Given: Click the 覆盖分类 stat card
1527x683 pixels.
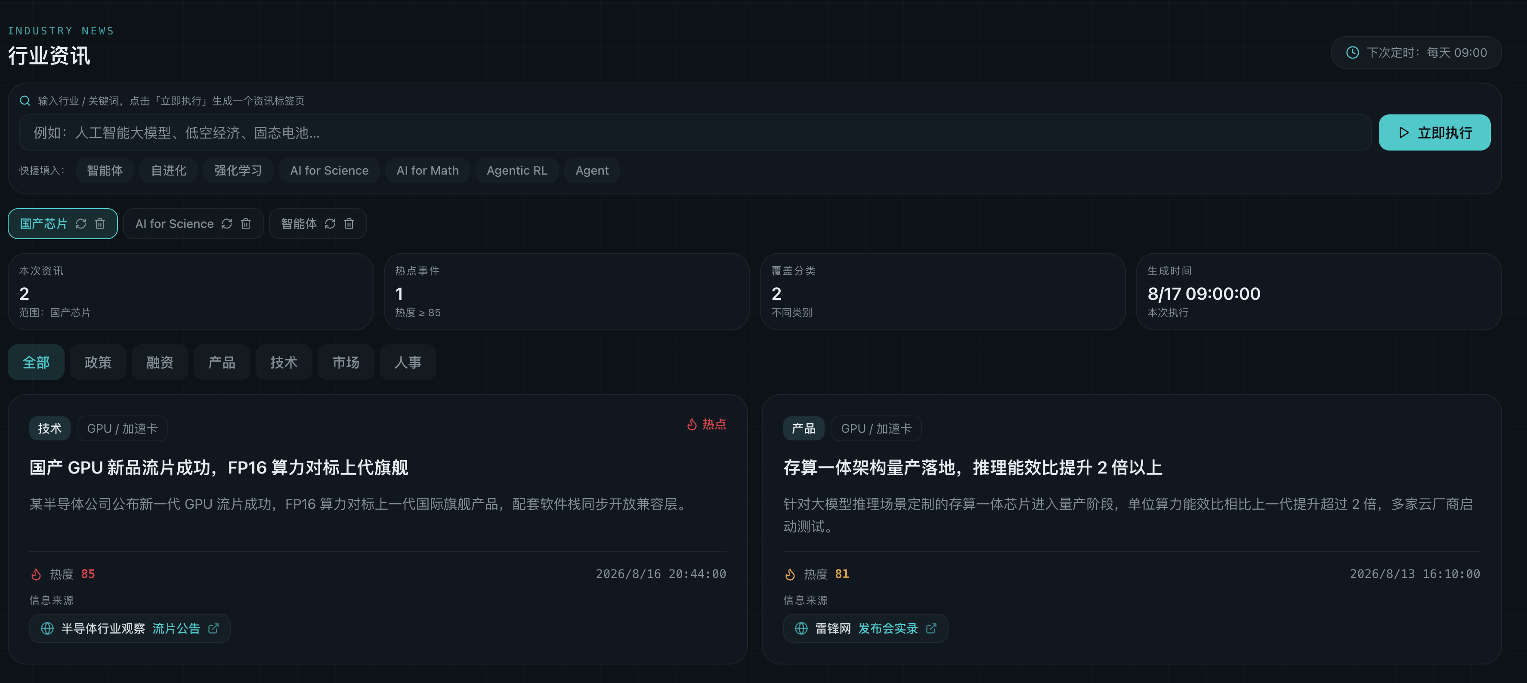Looking at the screenshot, I should (943, 292).
